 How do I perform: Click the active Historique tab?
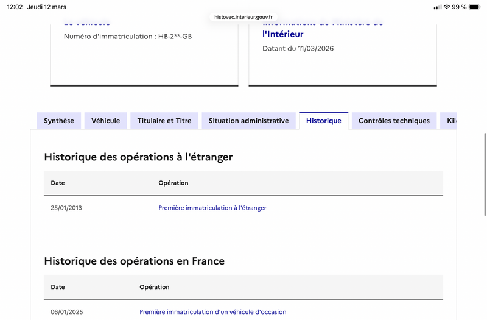[x=324, y=121]
